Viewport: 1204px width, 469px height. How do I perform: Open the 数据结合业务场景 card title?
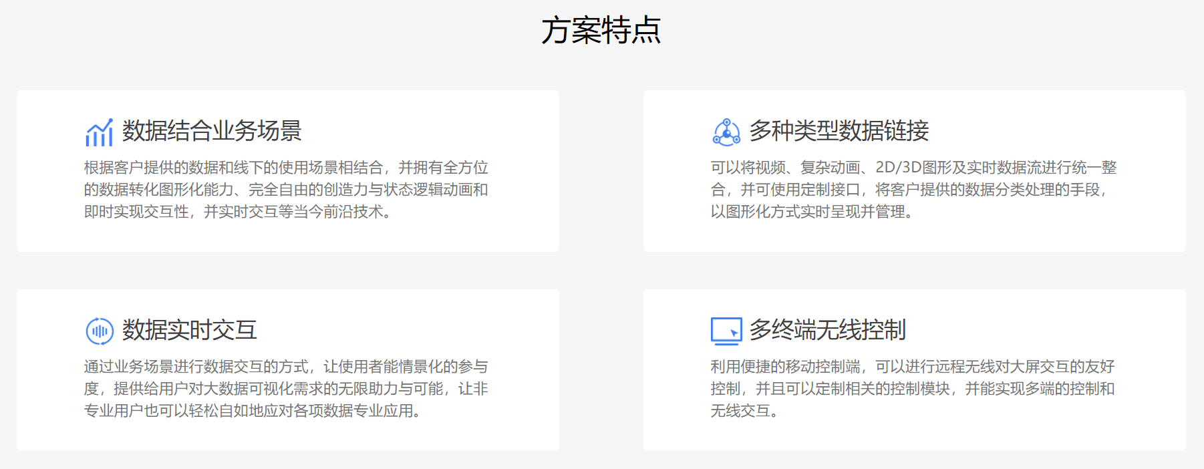coord(212,131)
